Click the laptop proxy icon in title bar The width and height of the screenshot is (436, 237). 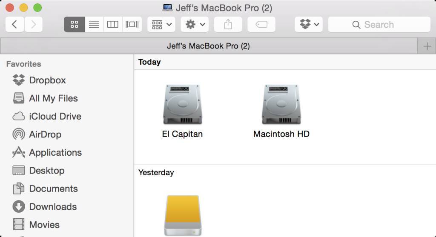(167, 8)
